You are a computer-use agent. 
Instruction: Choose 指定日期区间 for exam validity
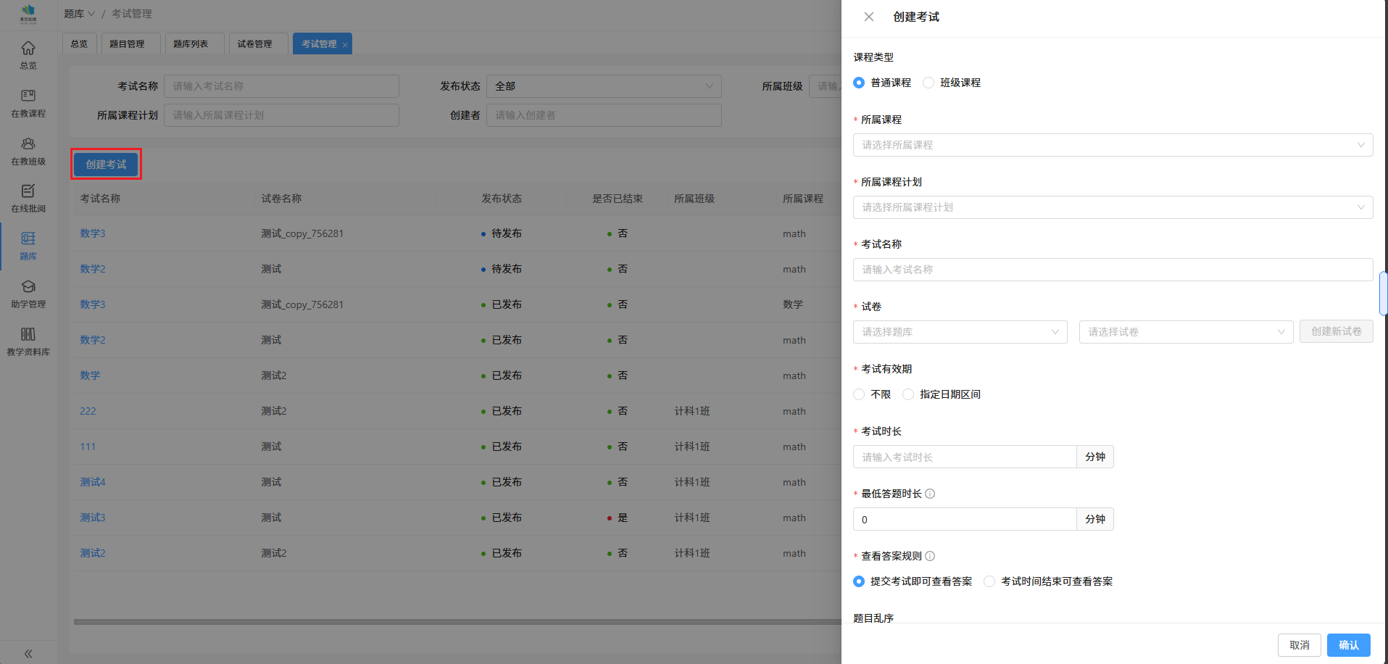tap(908, 394)
